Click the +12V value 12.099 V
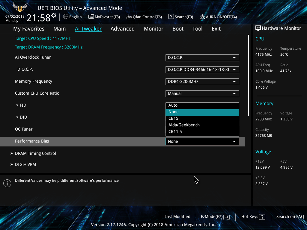The width and height of the screenshot is (307, 230). [x=263, y=167]
